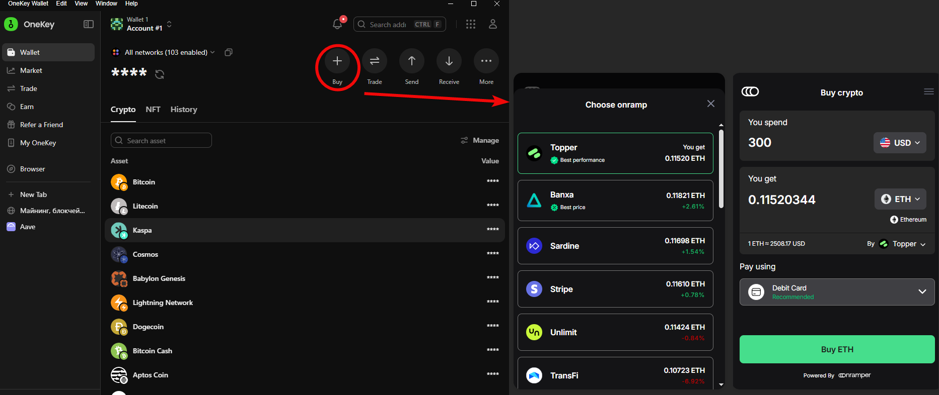Viewport: 939px width, 395px height.
Task: Close the Choose onramp panel
Action: pyautogui.click(x=711, y=104)
